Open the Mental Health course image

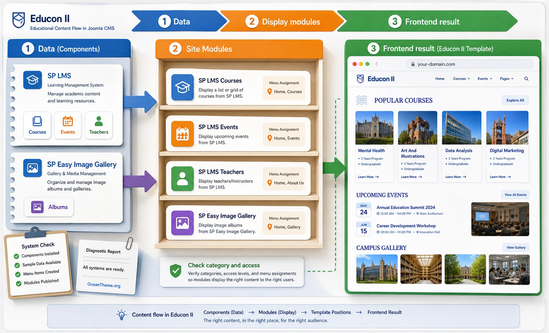[x=374, y=128]
